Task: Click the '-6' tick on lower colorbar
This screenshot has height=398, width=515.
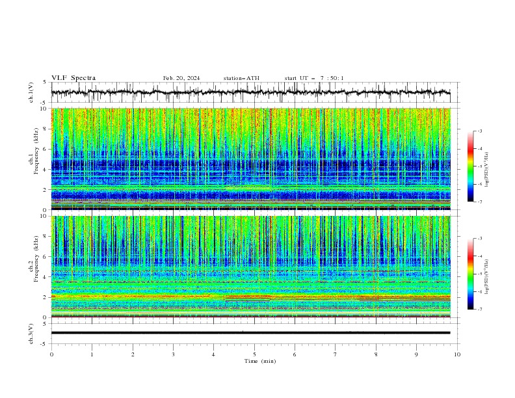Action: pos(479,291)
